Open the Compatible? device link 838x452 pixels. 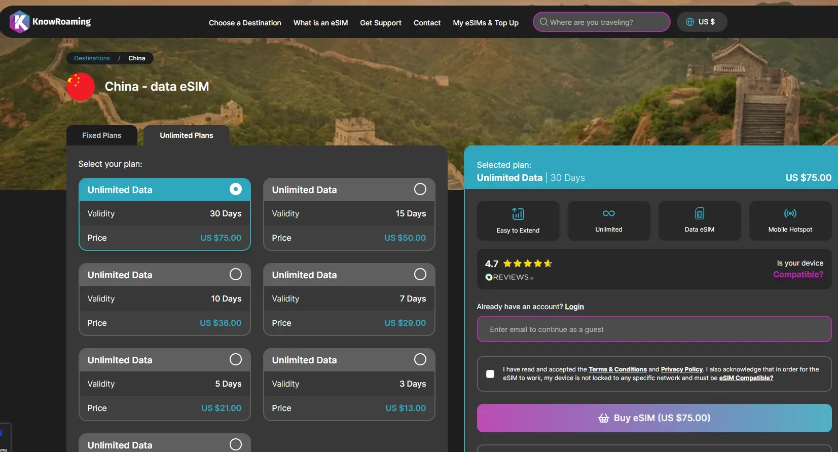[798, 274]
